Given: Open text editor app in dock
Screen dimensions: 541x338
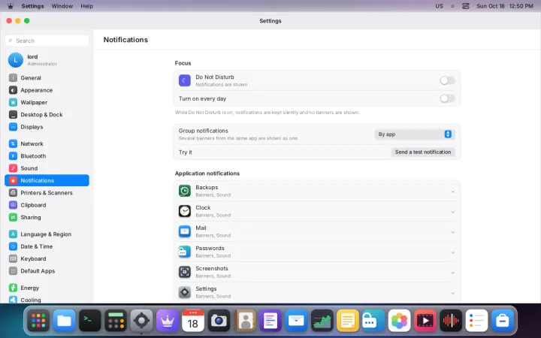Looking at the screenshot, I should point(270,321).
